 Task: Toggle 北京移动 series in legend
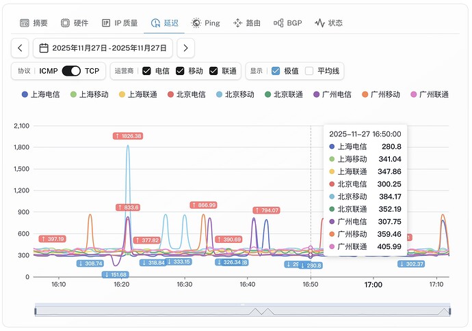(235, 95)
